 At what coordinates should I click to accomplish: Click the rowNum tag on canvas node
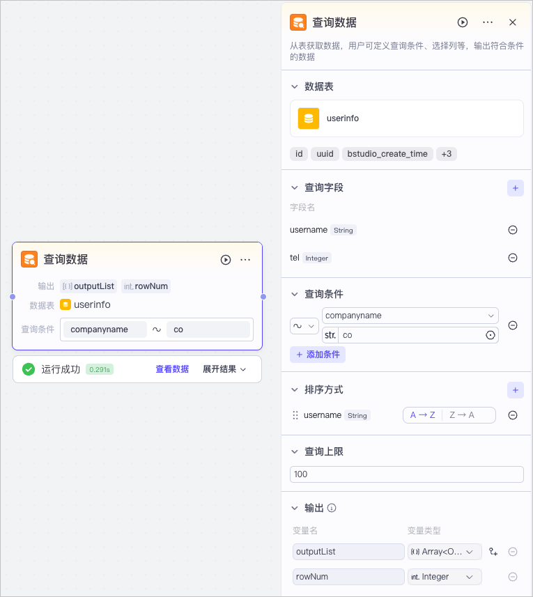point(146,286)
